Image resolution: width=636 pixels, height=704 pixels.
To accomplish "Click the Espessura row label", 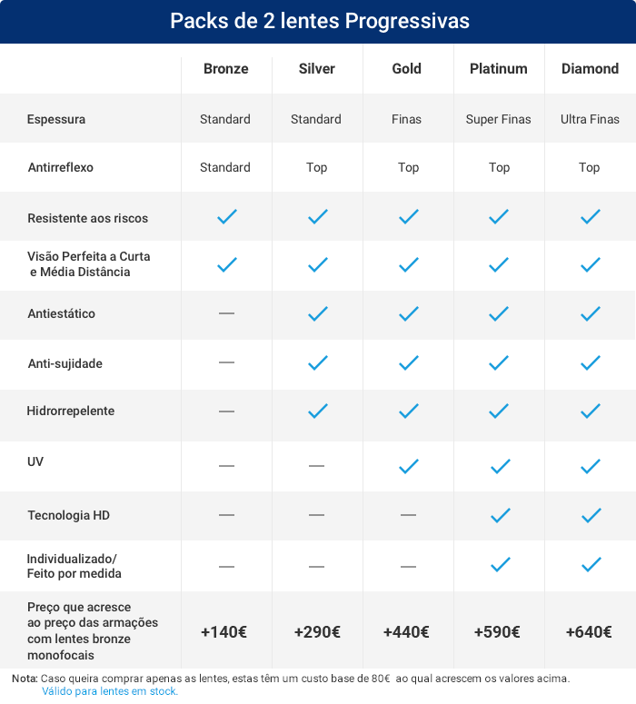I will pyautogui.click(x=56, y=119).
